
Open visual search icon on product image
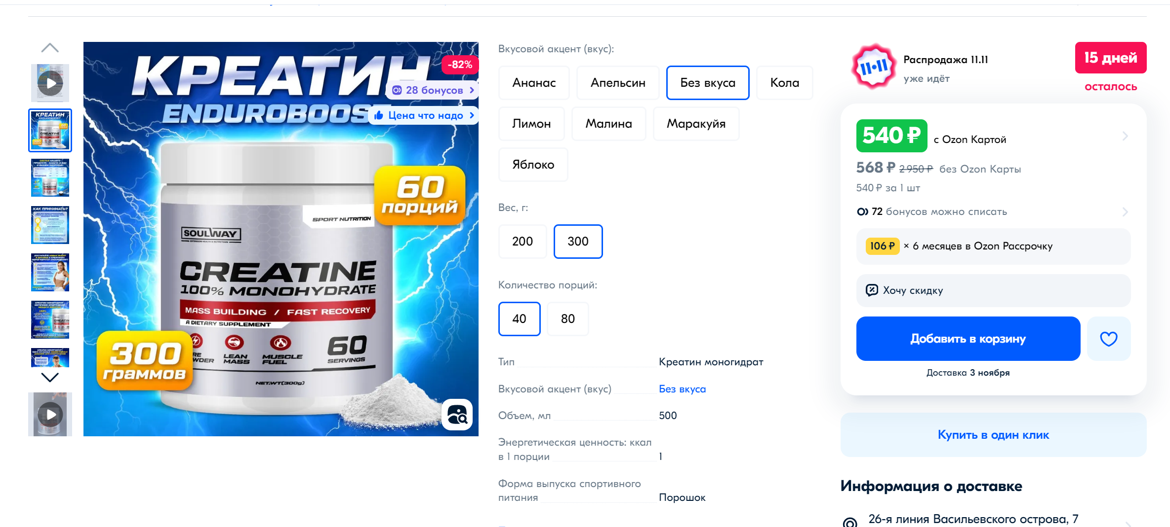click(x=457, y=415)
